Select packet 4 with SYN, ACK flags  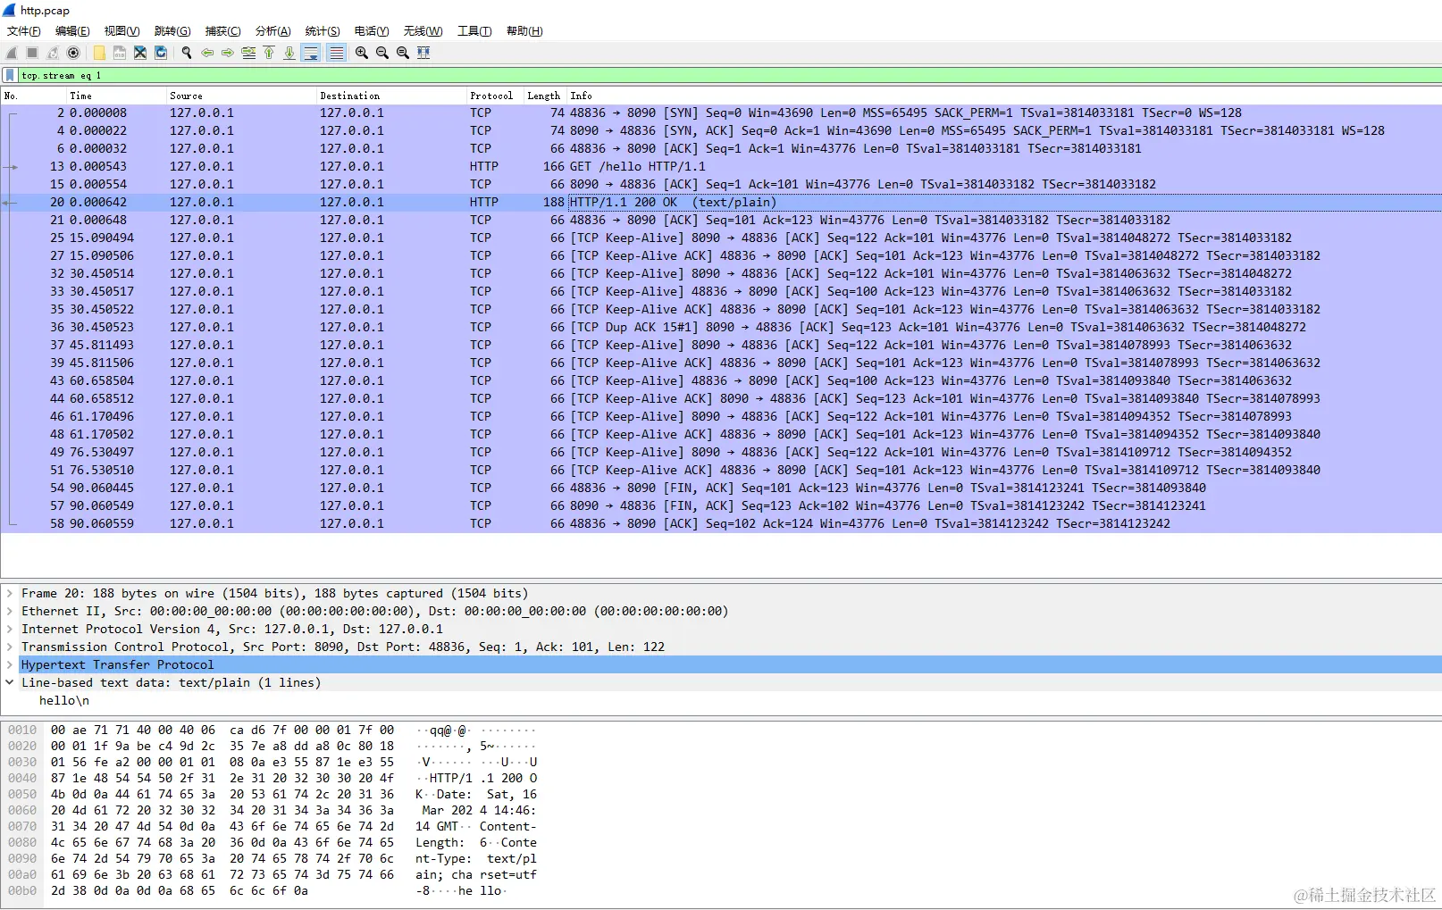click(x=721, y=131)
